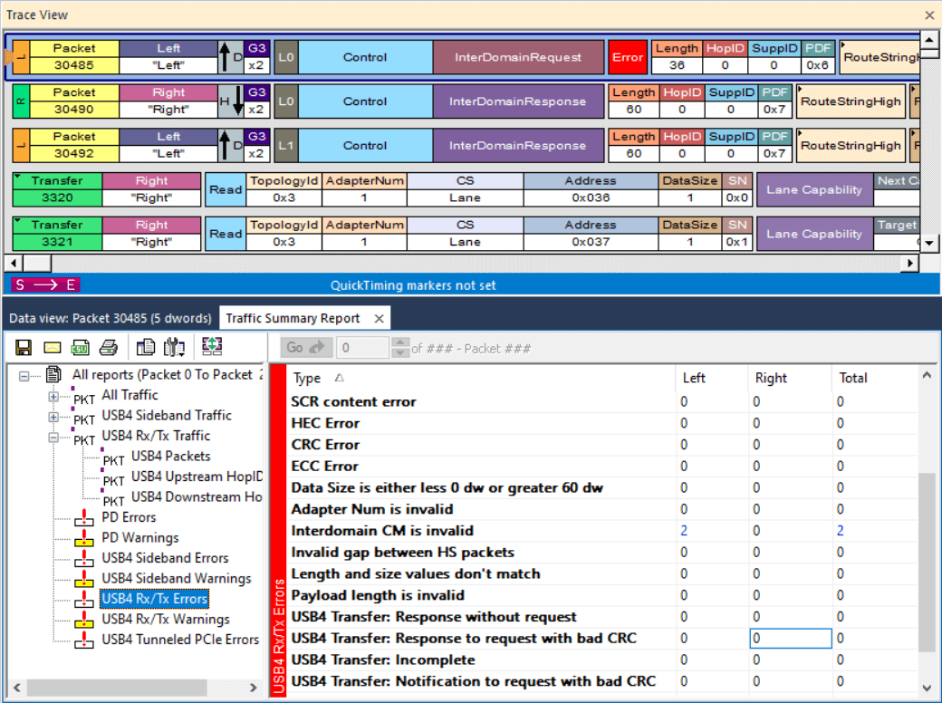Switch to the Traffic Summary Report tab
Viewport: 942px width, 703px height.
293,318
